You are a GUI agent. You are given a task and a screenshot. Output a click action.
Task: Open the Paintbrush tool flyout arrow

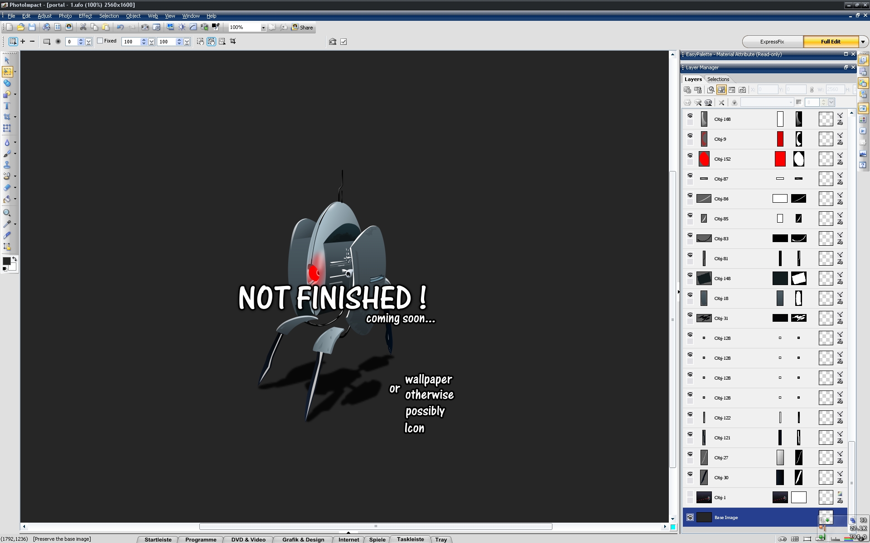(15, 154)
